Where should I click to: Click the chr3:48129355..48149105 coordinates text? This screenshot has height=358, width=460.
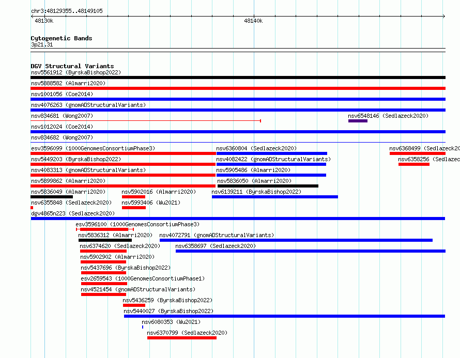[x=67, y=11]
